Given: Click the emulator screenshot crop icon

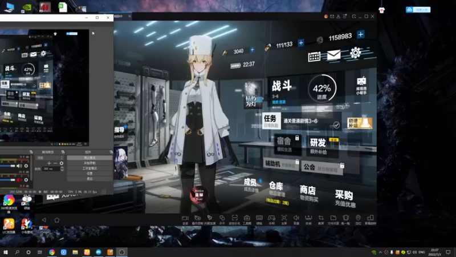Looking at the screenshot, I should coord(321,219).
